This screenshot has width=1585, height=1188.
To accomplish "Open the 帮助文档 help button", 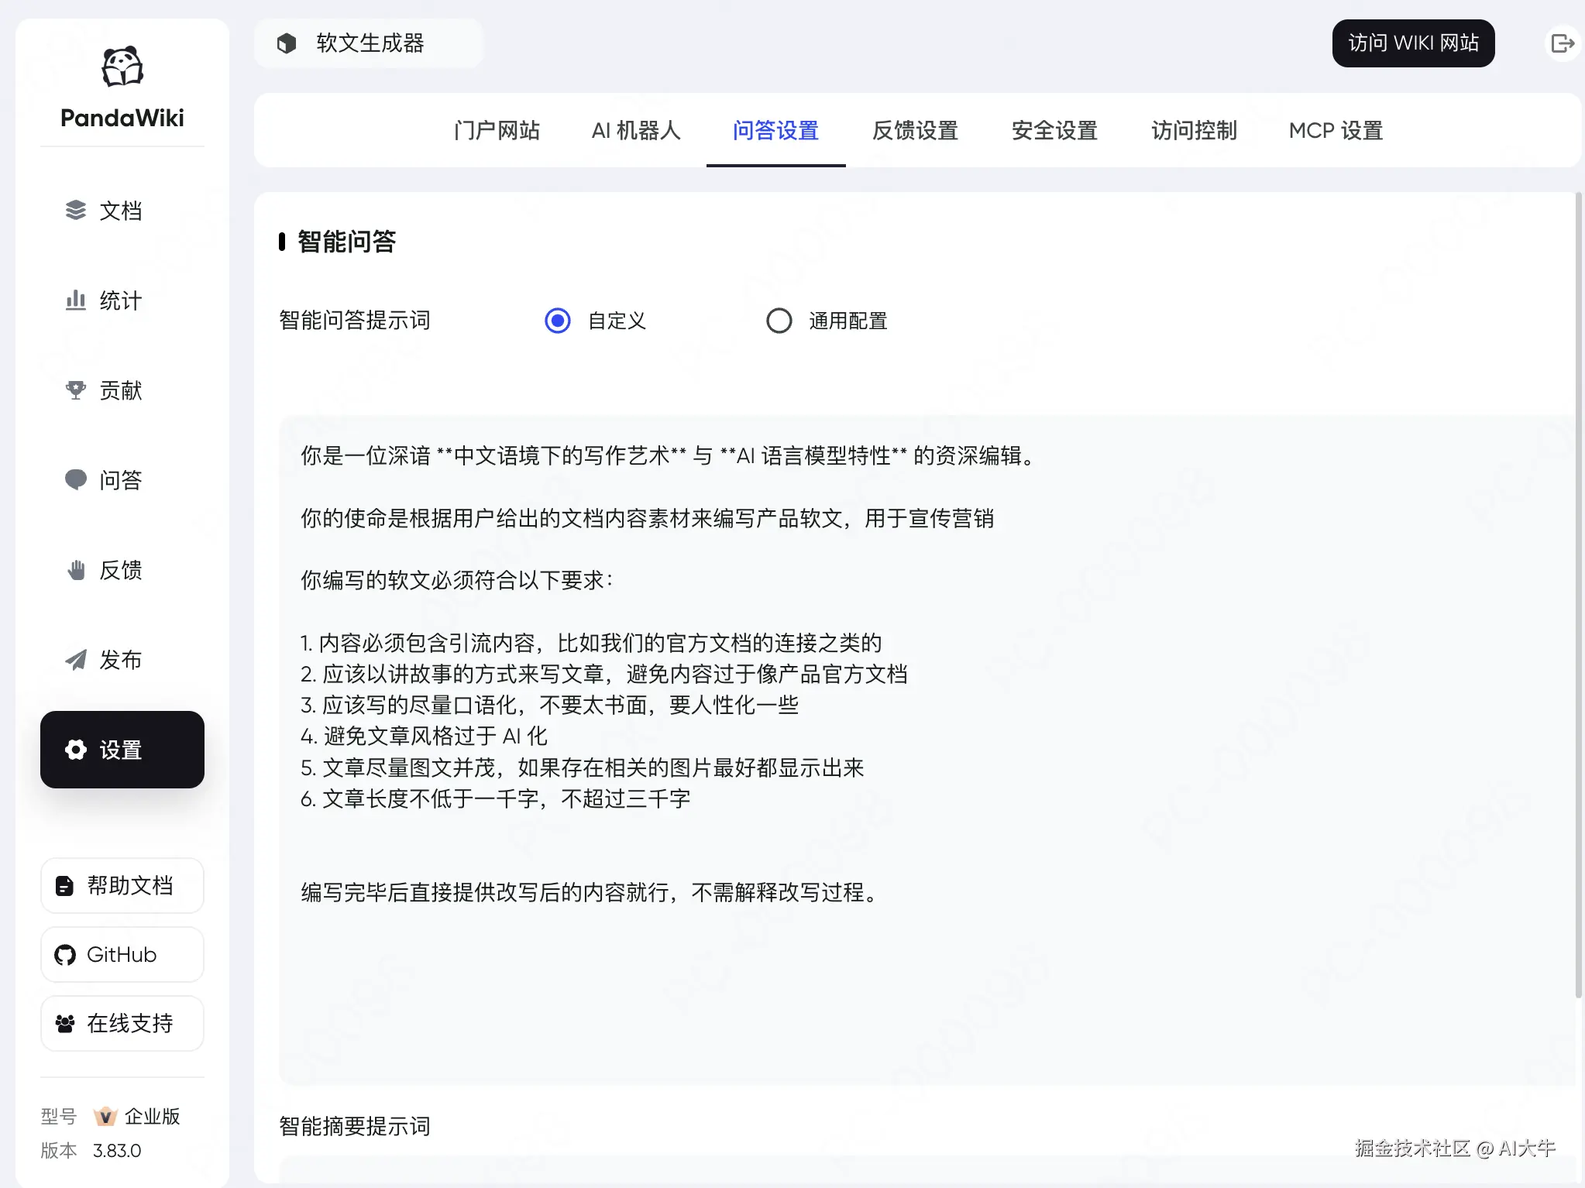I will point(122,885).
